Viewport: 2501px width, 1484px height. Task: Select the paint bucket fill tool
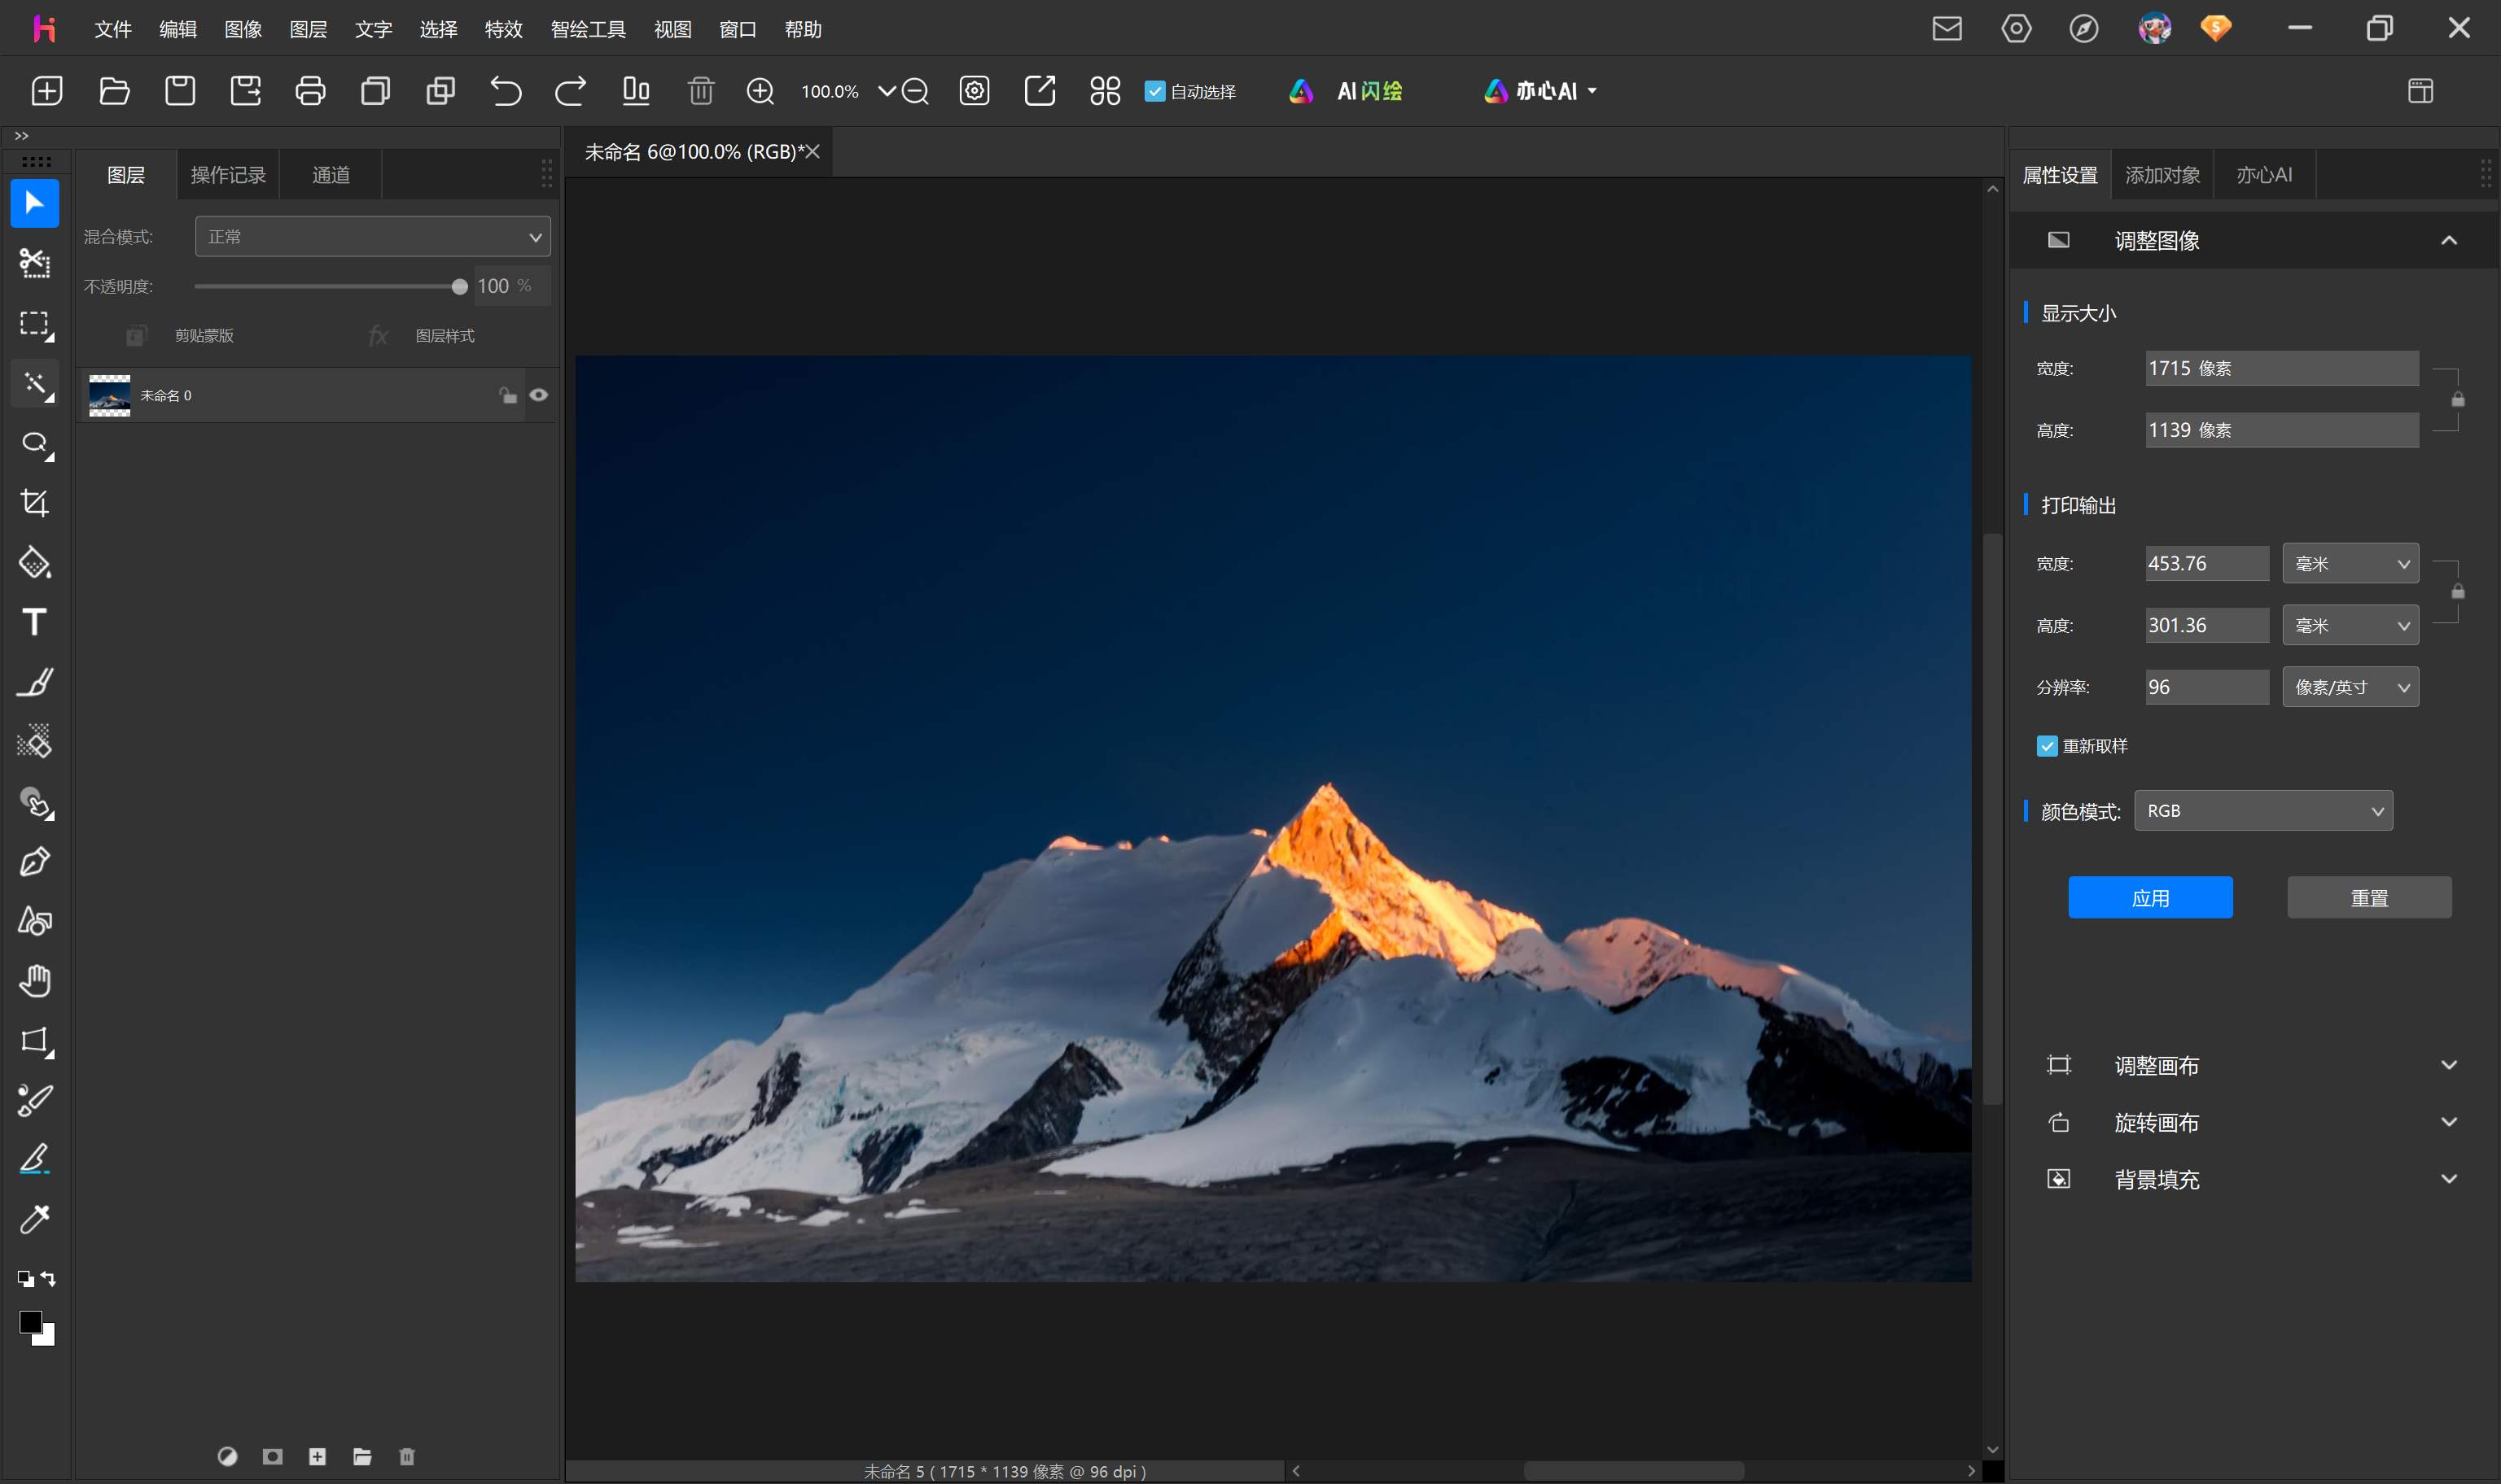35,563
